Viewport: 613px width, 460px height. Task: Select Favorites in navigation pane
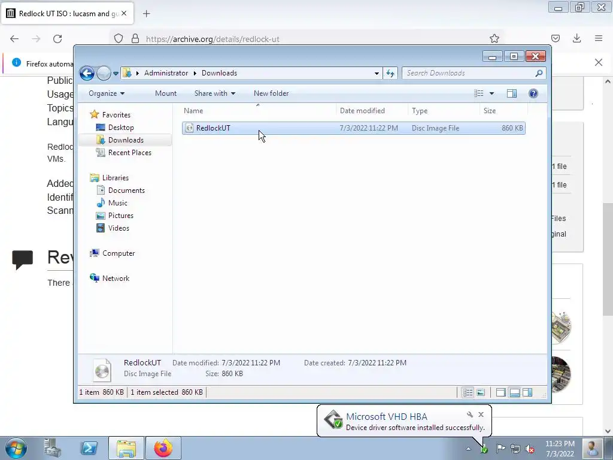click(116, 115)
